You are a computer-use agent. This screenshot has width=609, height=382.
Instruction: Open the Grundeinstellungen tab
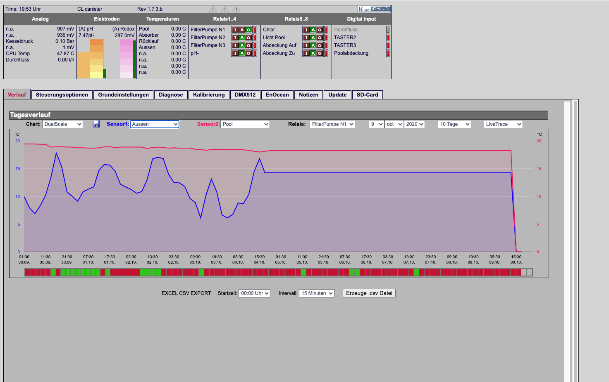coord(123,95)
